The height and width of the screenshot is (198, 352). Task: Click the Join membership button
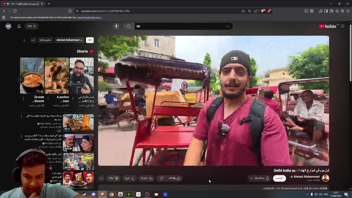point(279,178)
